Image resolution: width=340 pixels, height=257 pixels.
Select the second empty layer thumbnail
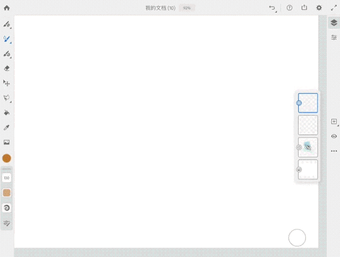[x=308, y=125]
